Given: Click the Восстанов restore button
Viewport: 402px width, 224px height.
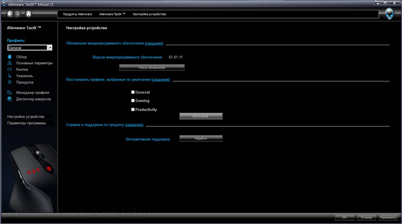Looking at the screenshot, I should [x=201, y=116].
